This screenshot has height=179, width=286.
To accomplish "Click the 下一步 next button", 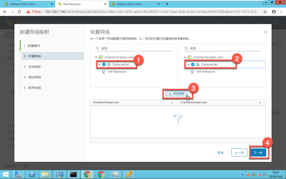I will pos(258,153).
